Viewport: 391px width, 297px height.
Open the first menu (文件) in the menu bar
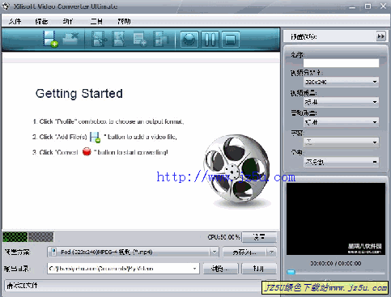(15, 21)
